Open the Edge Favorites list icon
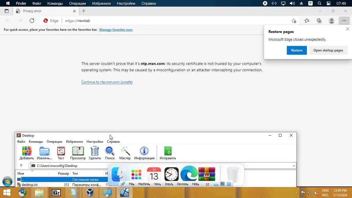 click(x=307, y=21)
